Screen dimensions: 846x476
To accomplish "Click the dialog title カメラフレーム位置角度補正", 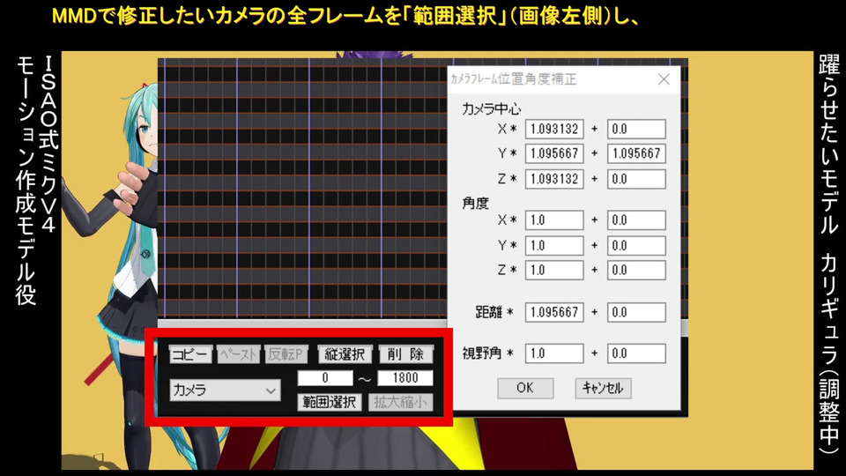I will 514,79.
